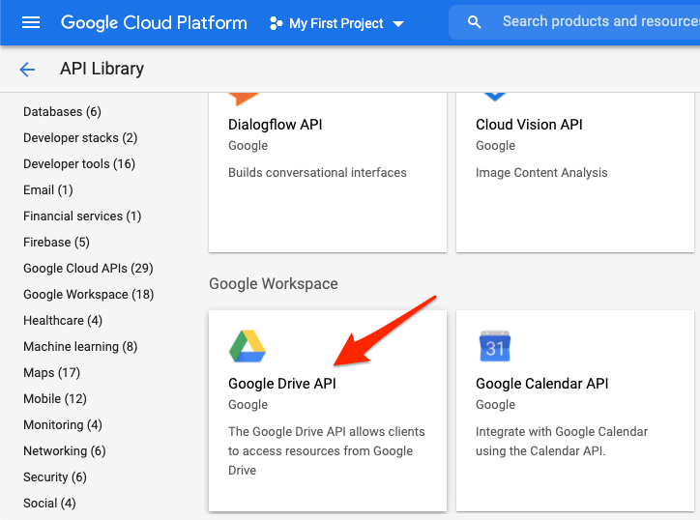
Task: Open the hamburger navigation menu
Action: pyautogui.click(x=31, y=22)
